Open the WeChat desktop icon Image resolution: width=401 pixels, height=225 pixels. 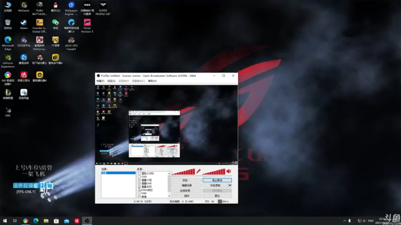55,24
